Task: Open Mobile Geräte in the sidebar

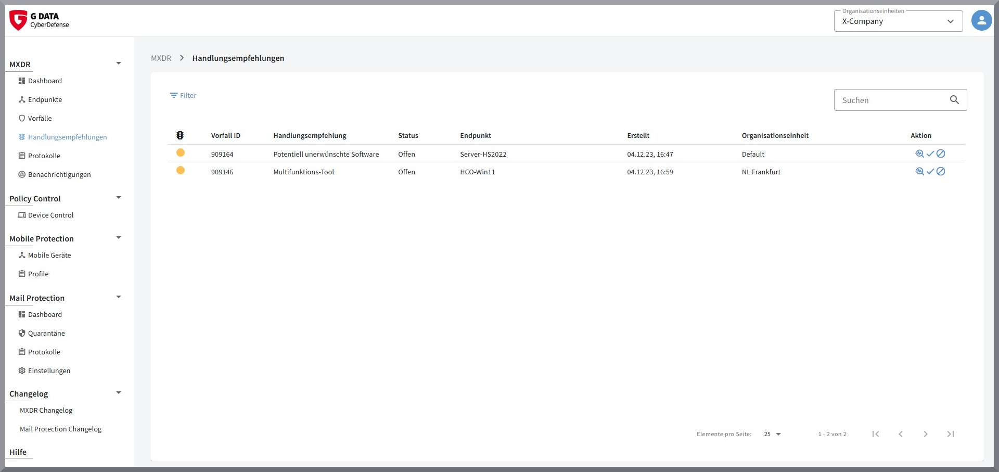Action: (45, 255)
